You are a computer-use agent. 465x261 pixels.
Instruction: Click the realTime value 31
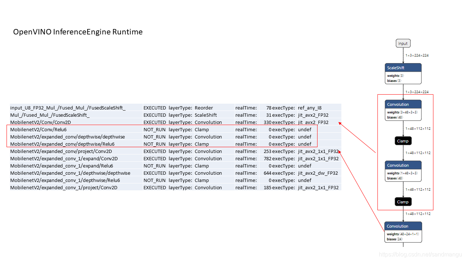(x=269, y=115)
